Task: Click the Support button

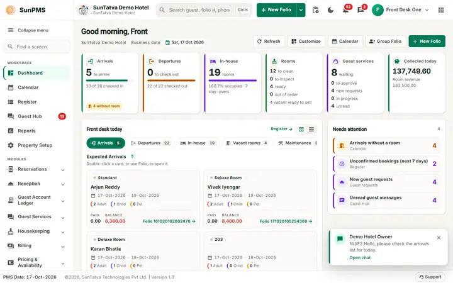Action: 430,277
